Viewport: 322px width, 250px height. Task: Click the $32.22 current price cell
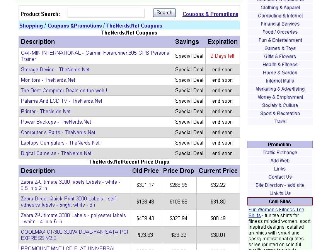coord(218,185)
